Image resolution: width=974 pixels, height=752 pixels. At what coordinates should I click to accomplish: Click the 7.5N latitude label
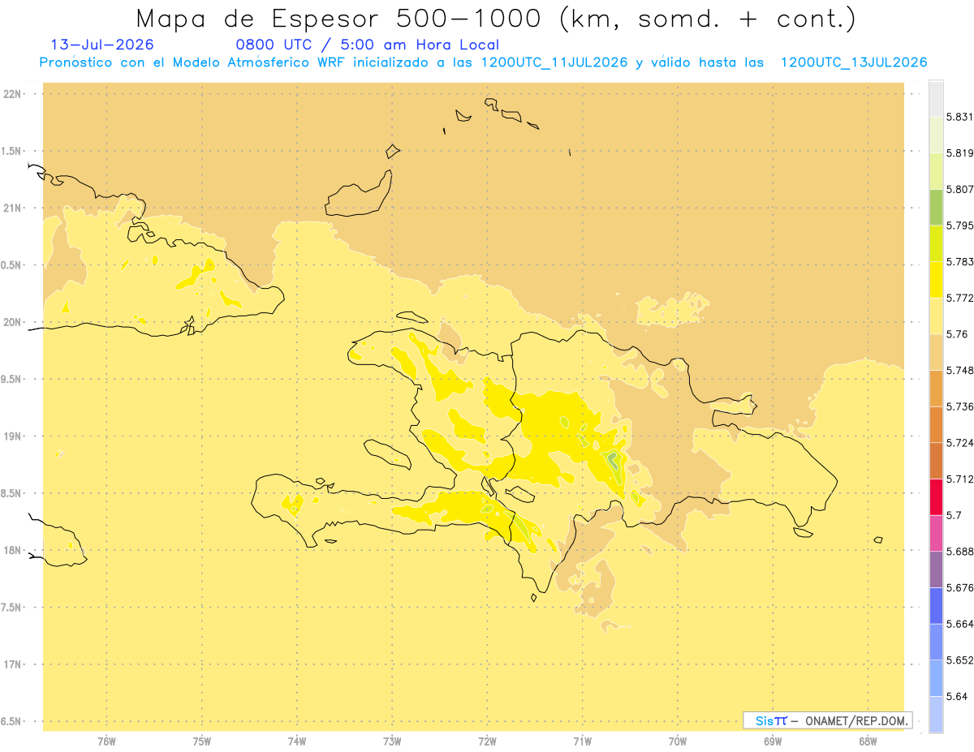(11, 608)
